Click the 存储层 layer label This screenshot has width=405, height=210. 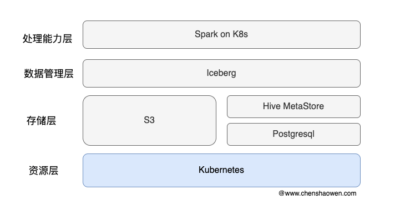coord(41,120)
